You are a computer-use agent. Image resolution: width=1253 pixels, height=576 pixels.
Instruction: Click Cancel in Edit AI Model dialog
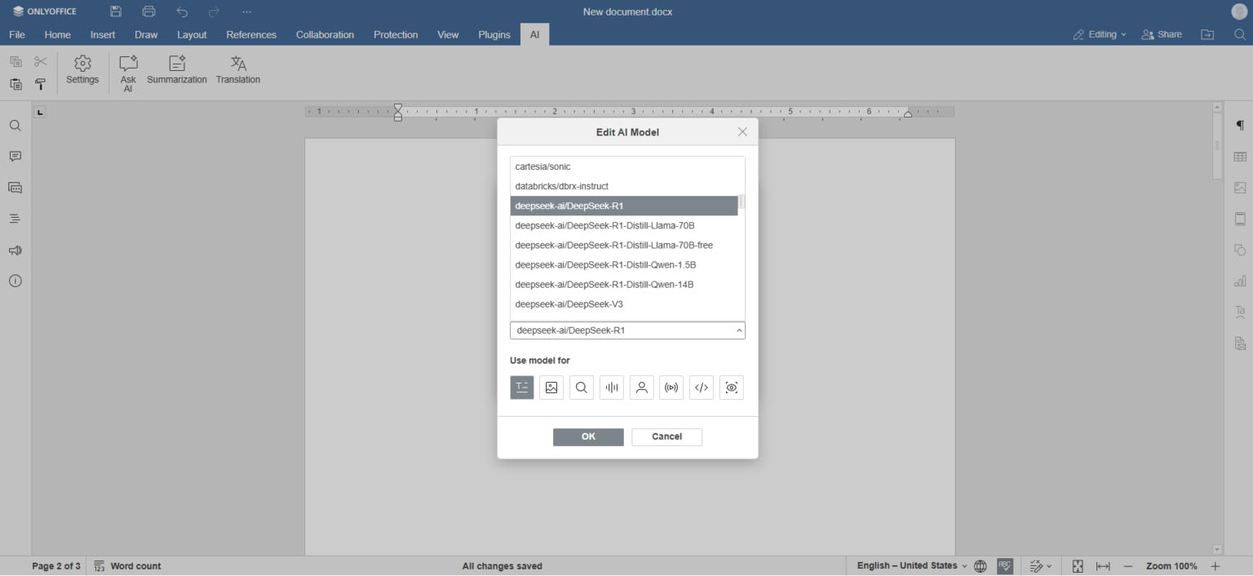point(666,436)
